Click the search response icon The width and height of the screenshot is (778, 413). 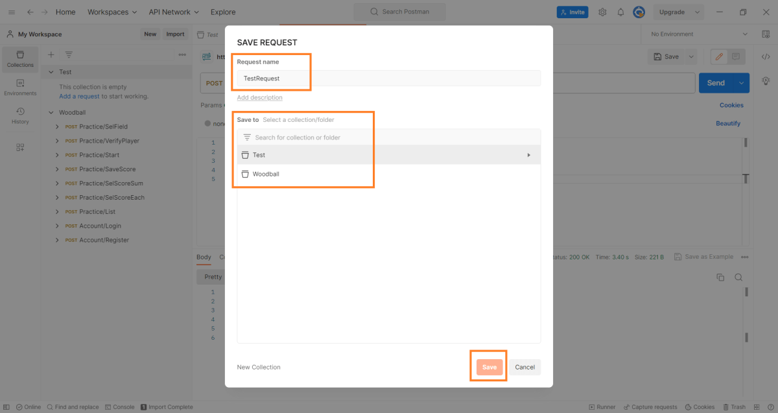[738, 277]
